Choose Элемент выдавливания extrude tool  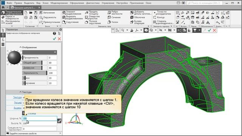[71, 12]
